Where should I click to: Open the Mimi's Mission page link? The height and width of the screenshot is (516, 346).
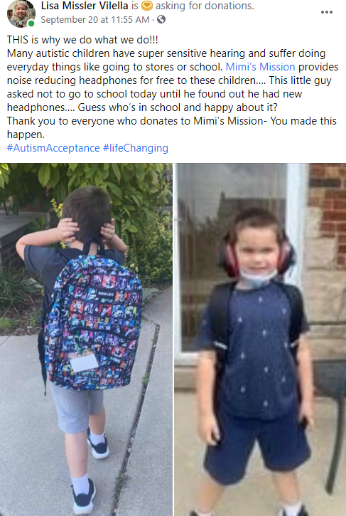pos(260,67)
